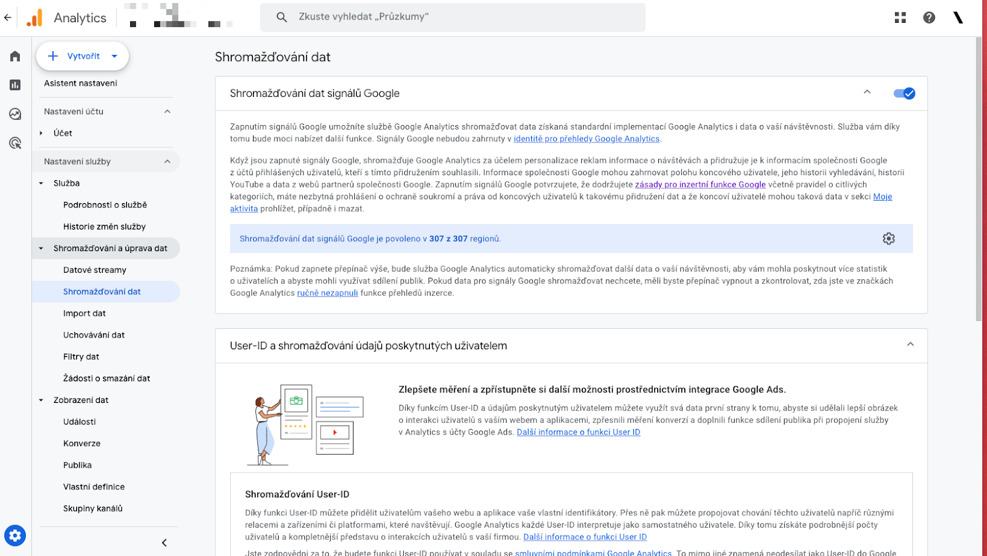
Task: Collapse Shromažďování dat signálů Google card
Action: tap(867, 92)
